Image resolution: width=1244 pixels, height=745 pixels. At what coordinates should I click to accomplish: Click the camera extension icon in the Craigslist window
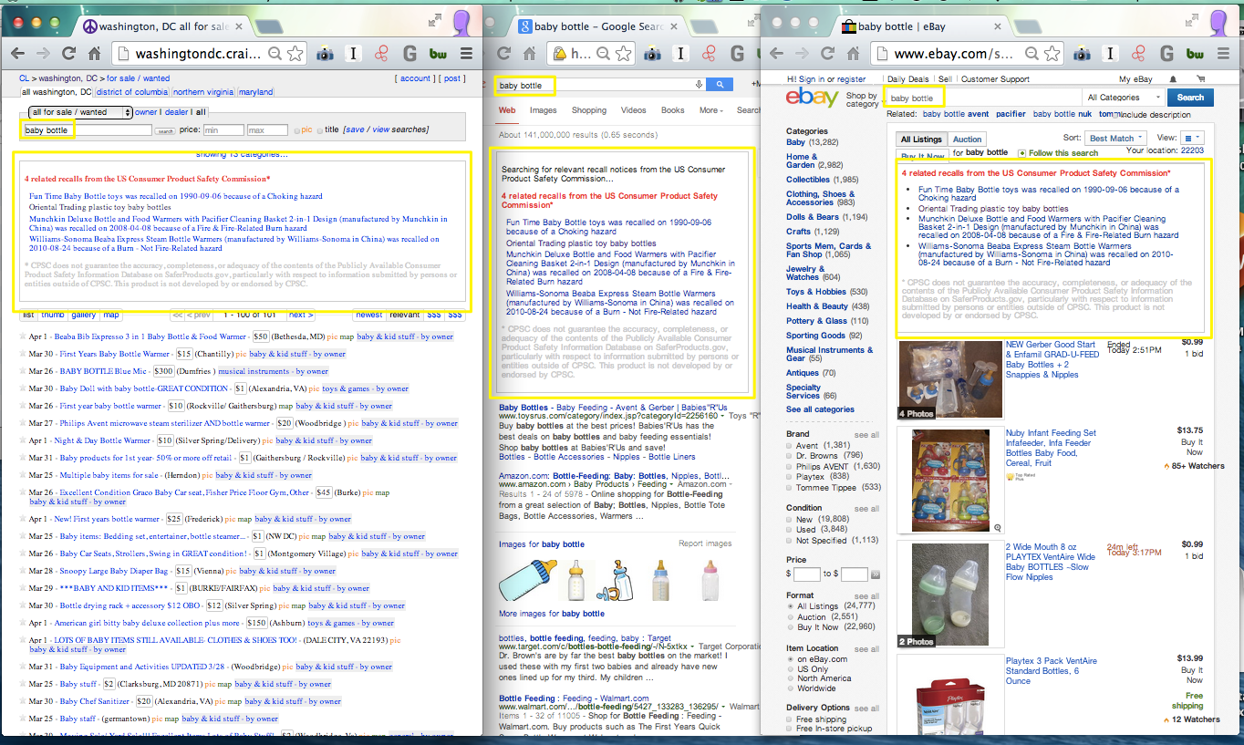(324, 55)
